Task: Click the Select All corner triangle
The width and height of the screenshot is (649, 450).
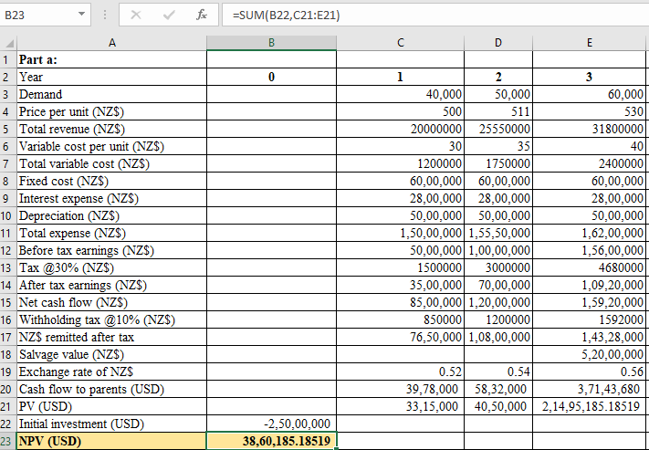Action: (x=8, y=43)
